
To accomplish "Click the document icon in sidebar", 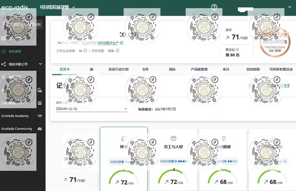I will (x=40, y=90).
